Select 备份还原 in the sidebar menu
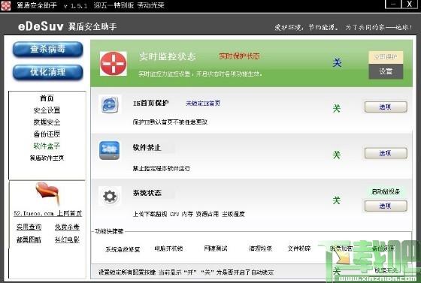421x283 pixels. click(47, 134)
